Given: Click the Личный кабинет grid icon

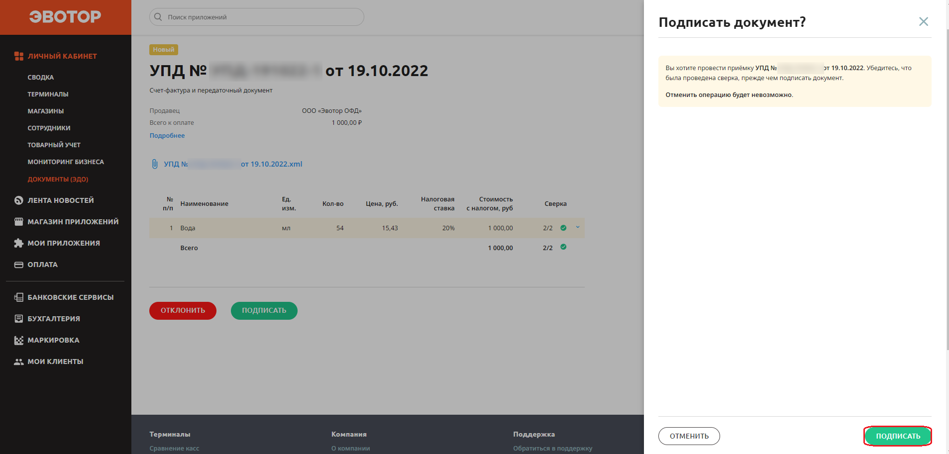Looking at the screenshot, I should (19, 56).
